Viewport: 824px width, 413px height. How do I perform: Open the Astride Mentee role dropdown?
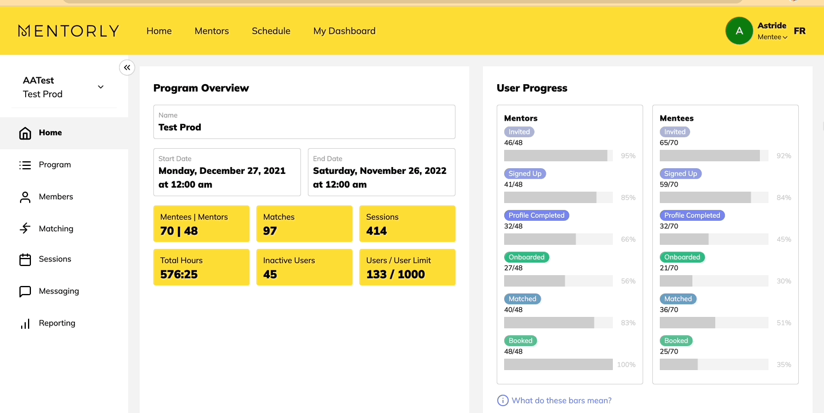click(772, 37)
